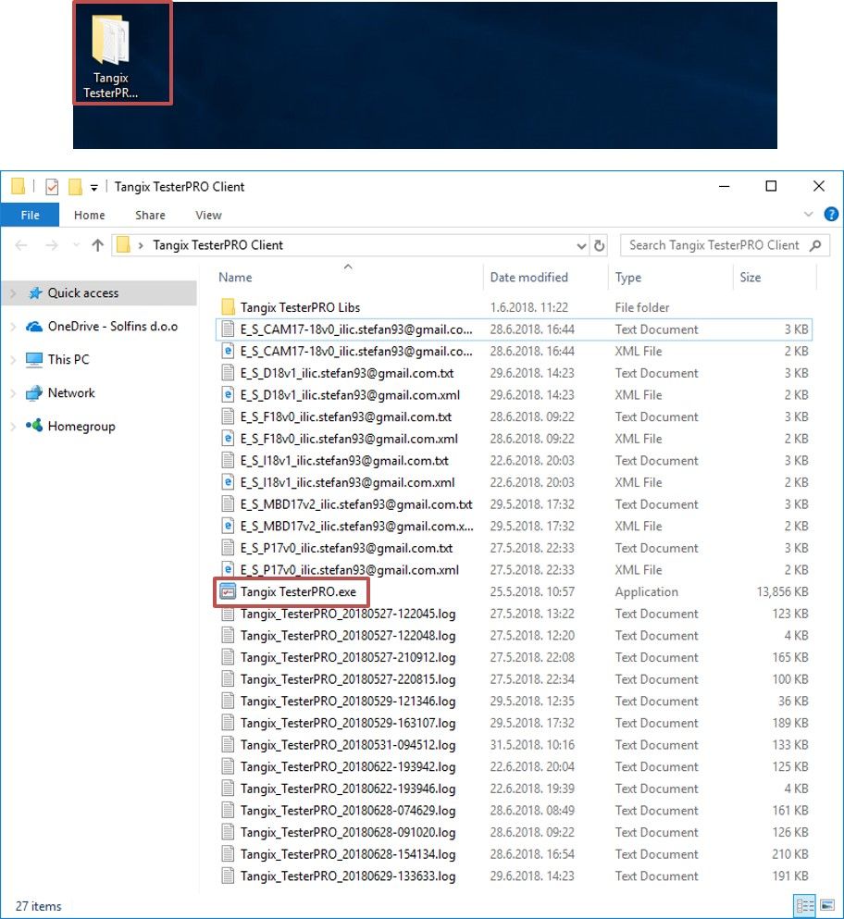Sort files by the Name column header
The width and height of the screenshot is (844, 919).
[234, 277]
